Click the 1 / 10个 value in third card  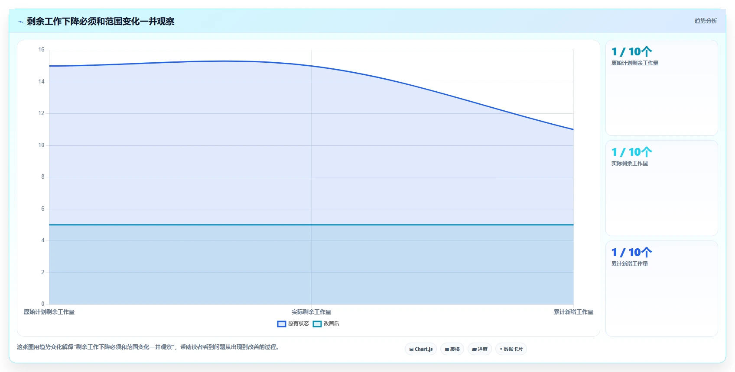pos(631,253)
